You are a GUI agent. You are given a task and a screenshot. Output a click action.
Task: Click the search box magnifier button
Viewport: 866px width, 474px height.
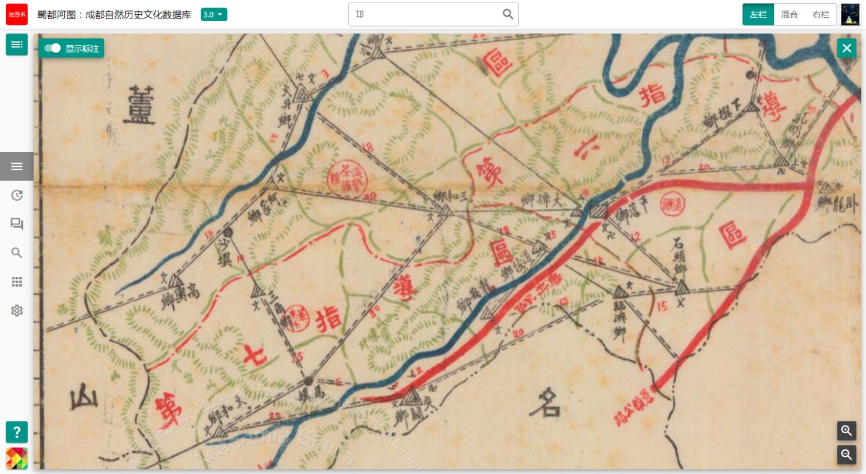click(508, 14)
